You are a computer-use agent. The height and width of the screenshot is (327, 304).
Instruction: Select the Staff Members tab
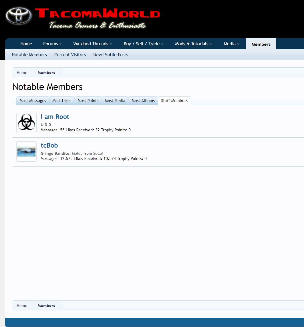click(x=174, y=101)
